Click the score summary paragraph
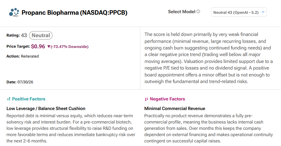The image size is (281, 146). (209, 58)
